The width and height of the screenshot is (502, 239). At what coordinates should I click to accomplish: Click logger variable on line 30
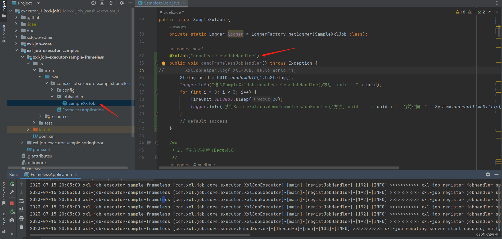pos(235,34)
